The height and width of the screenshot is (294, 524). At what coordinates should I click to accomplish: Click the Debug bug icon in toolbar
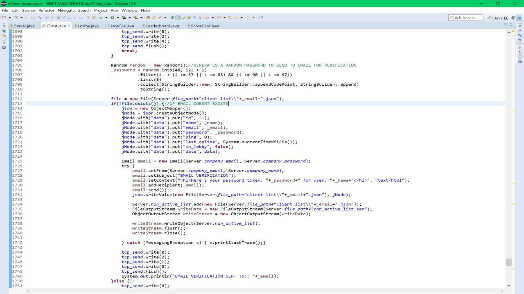coord(101,18)
